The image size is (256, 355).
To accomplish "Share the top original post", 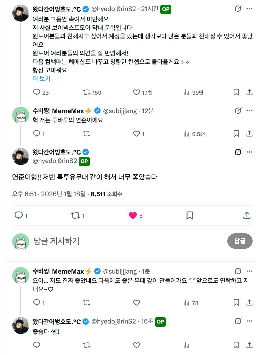I will pyautogui.click(x=249, y=92).
